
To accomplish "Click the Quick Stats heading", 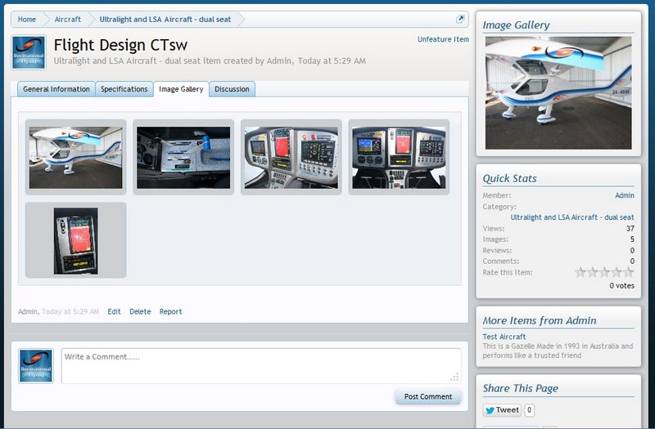I will coord(509,178).
